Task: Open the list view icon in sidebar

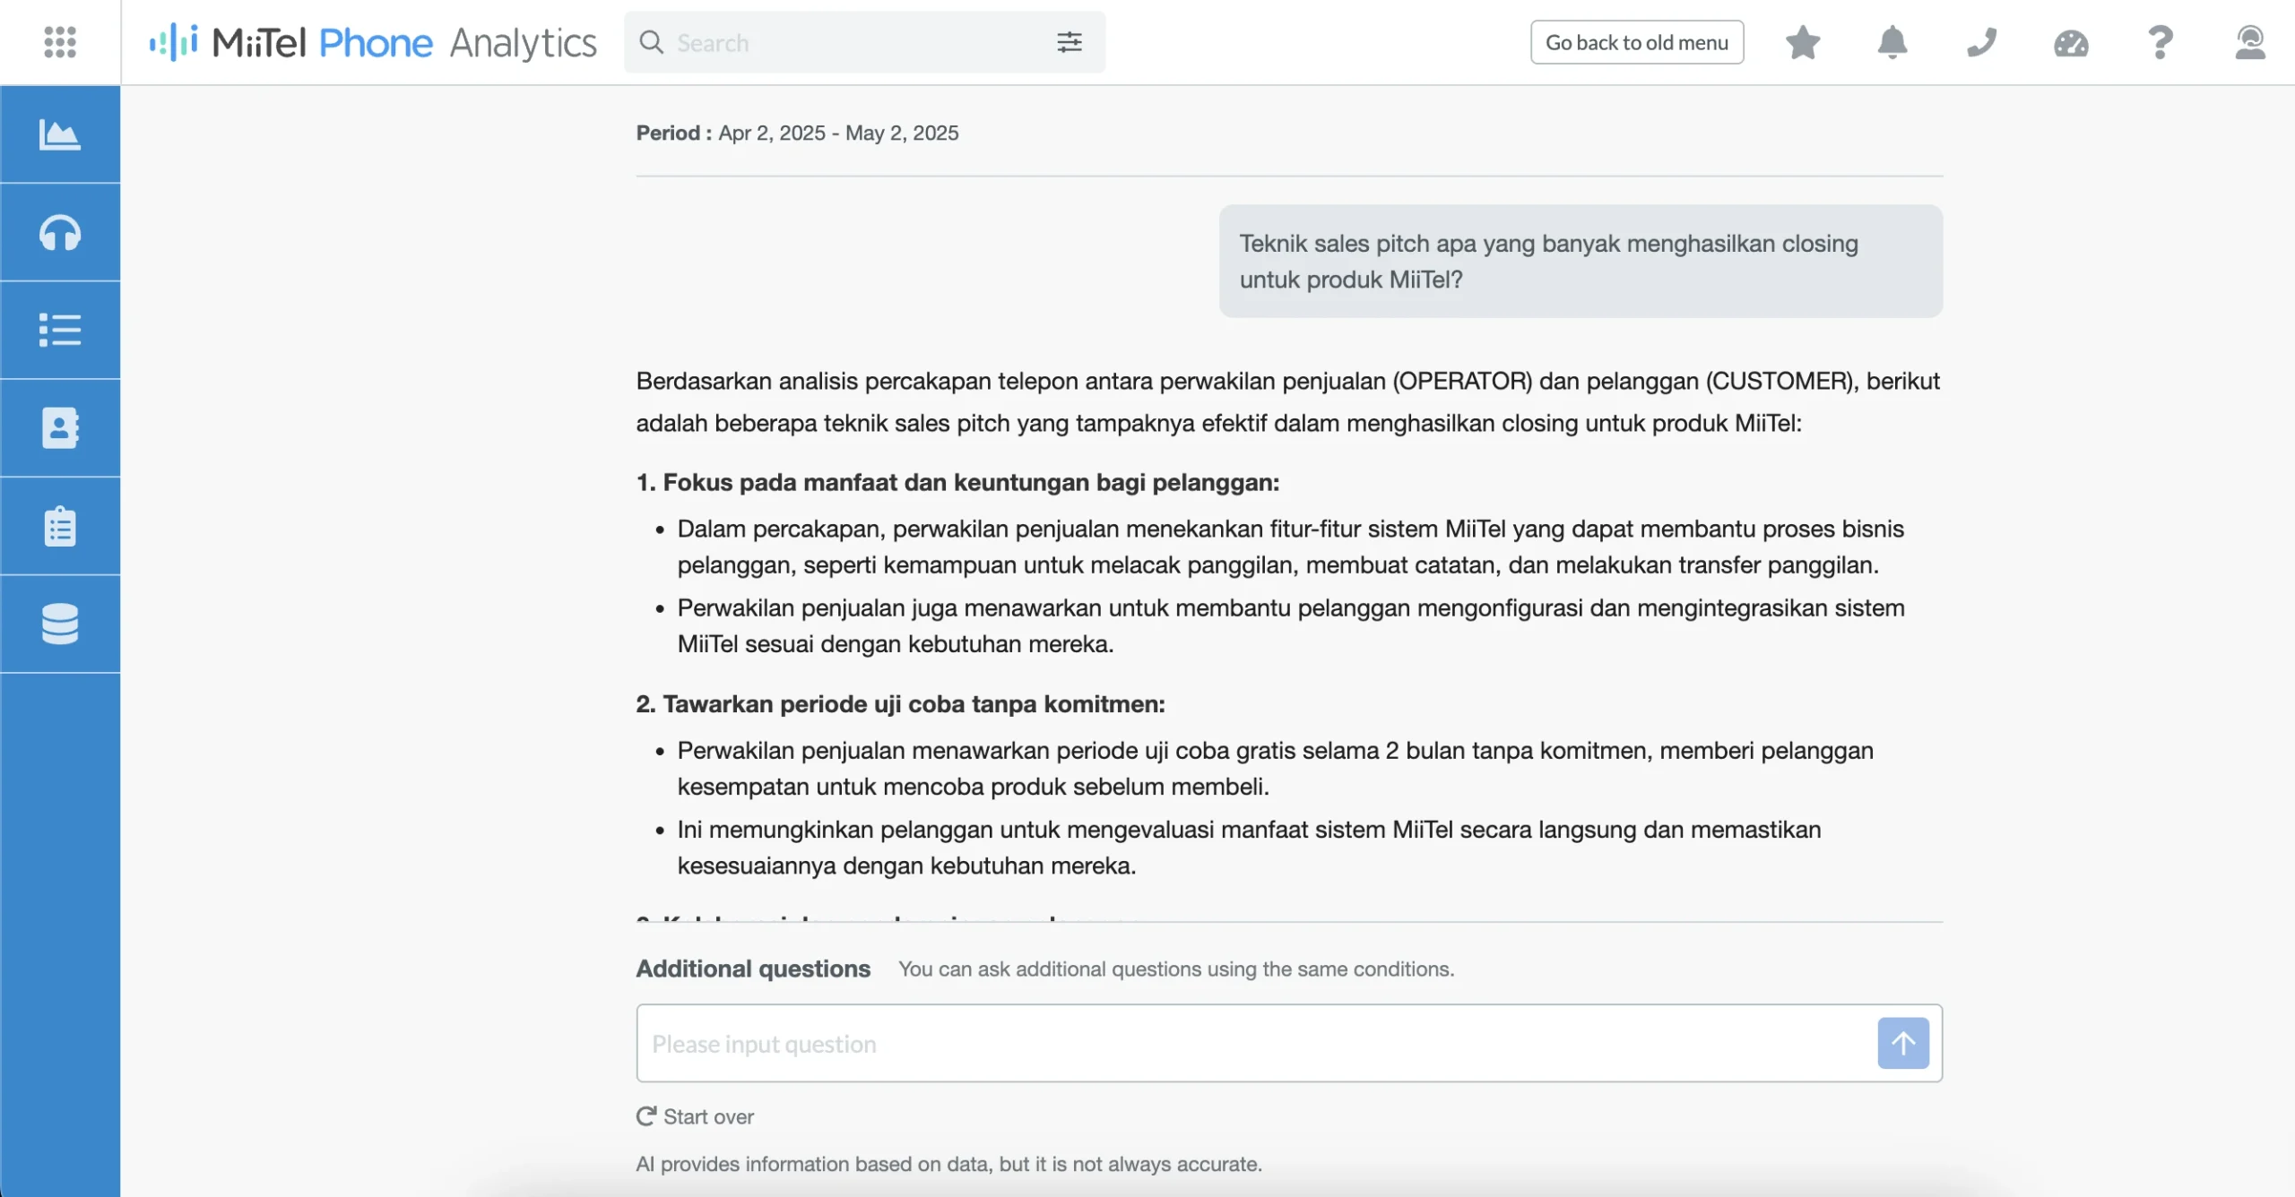Action: coord(59,330)
